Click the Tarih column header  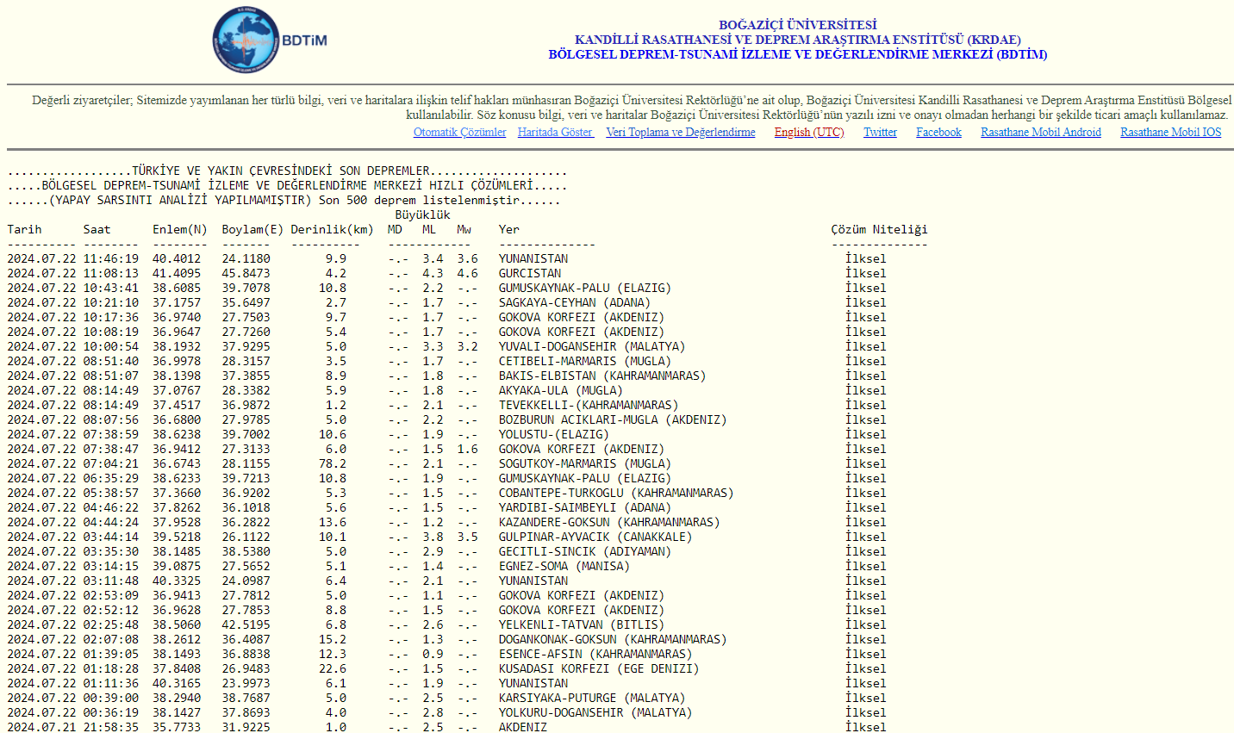[x=24, y=229]
